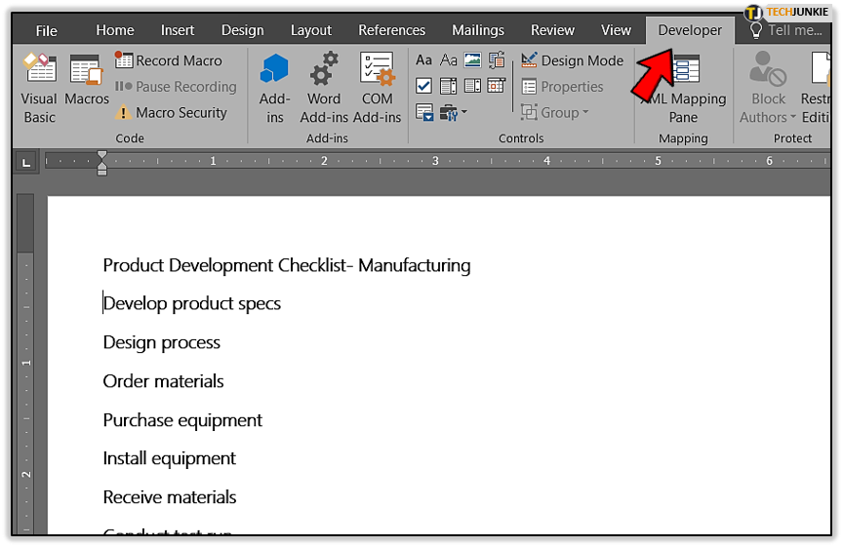Image resolution: width=843 pixels, height=547 pixels.
Task: Click the vertical ruler at mark 1
Action: pyautogui.click(x=25, y=364)
